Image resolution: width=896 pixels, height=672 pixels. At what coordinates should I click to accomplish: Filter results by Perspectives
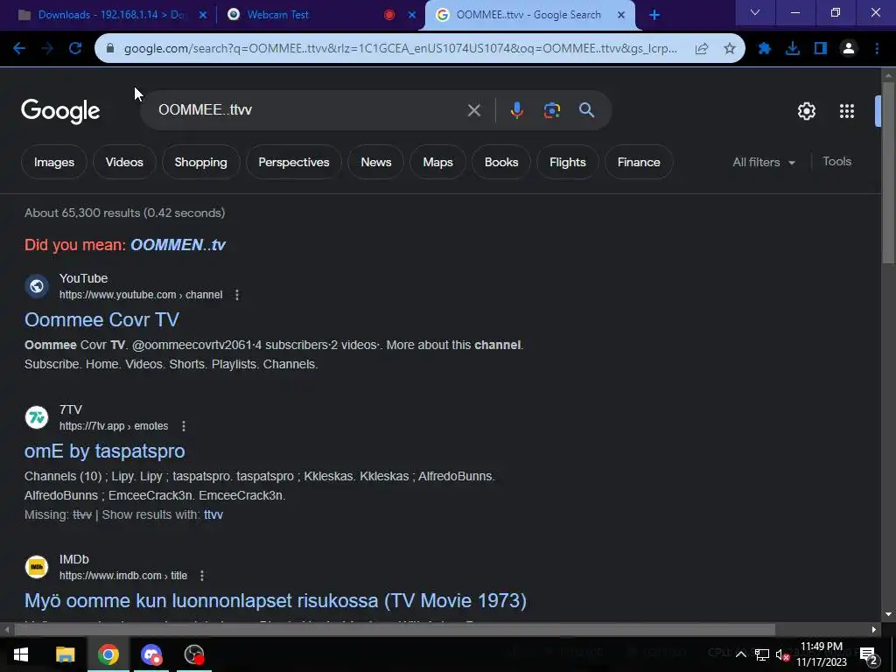(294, 162)
